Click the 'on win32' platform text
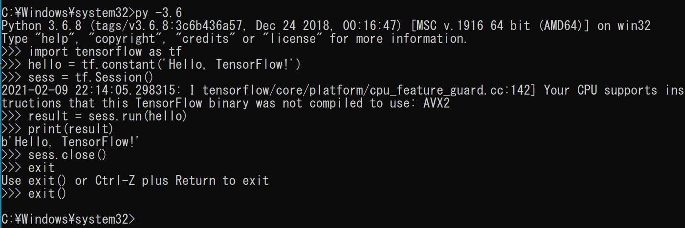685x228 pixels. pyautogui.click(x=624, y=25)
